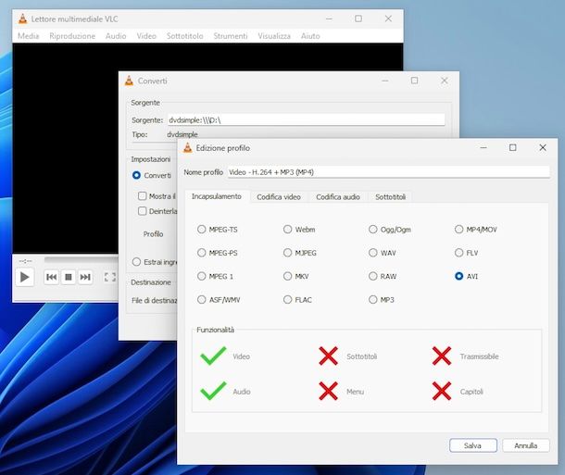Open the Incapsulamento tab
This screenshot has width=565, height=475.
(217, 196)
